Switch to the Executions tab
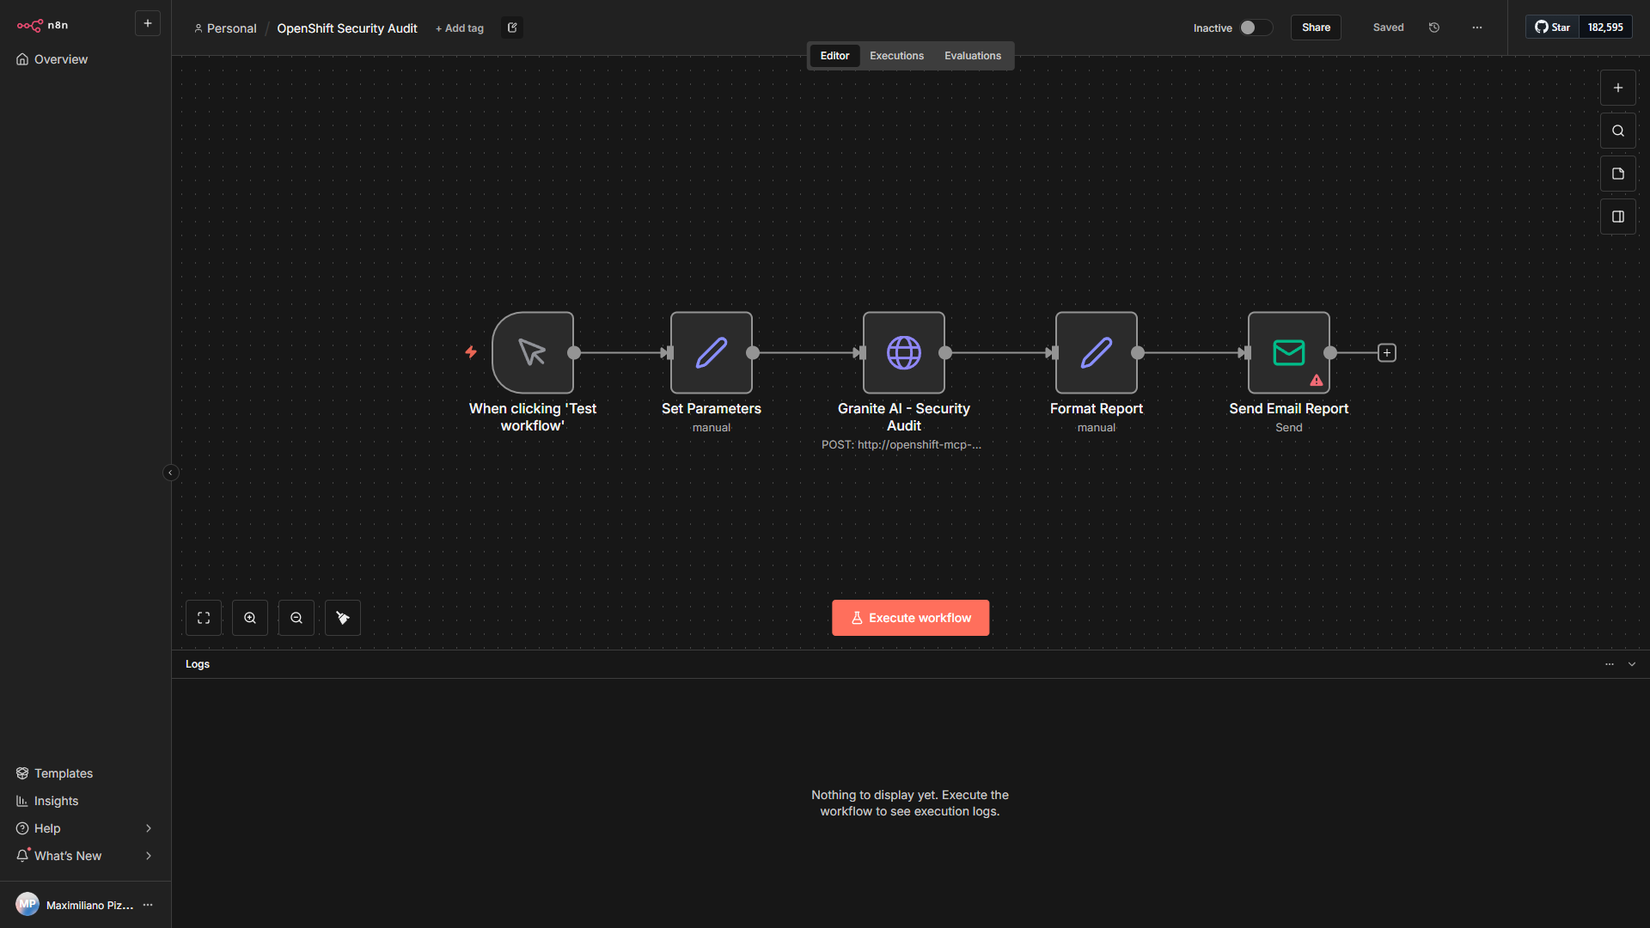This screenshot has height=928, width=1650. [896, 56]
